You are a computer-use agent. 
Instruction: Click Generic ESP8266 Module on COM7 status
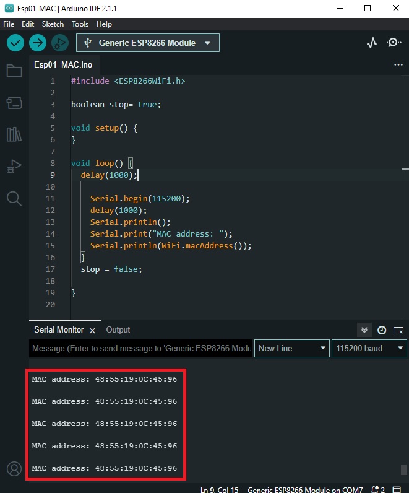coord(305,489)
